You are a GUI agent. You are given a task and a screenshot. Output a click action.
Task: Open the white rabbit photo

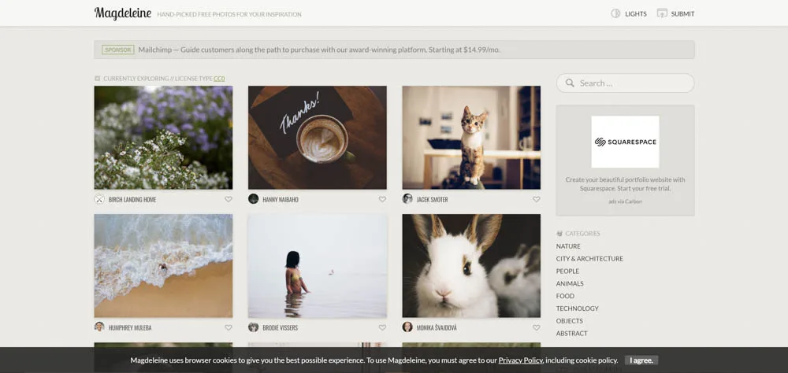[x=471, y=266]
